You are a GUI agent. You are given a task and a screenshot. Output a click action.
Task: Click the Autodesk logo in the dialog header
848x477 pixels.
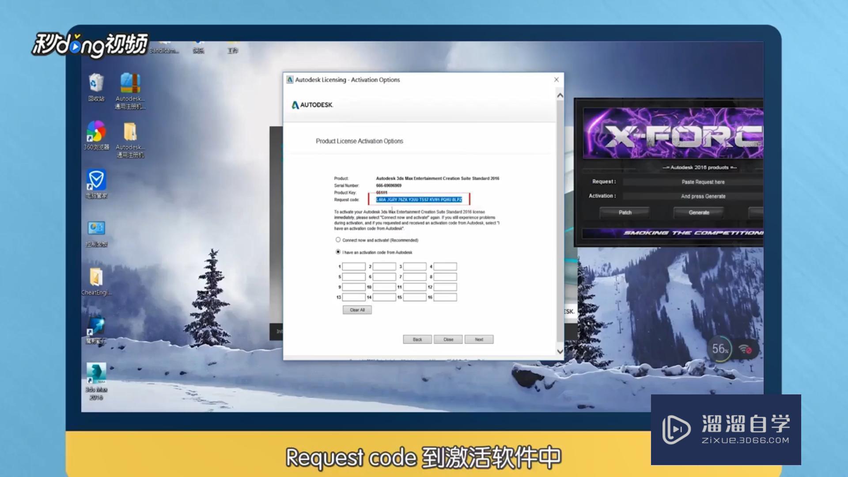pyautogui.click(x=312, y=105)
